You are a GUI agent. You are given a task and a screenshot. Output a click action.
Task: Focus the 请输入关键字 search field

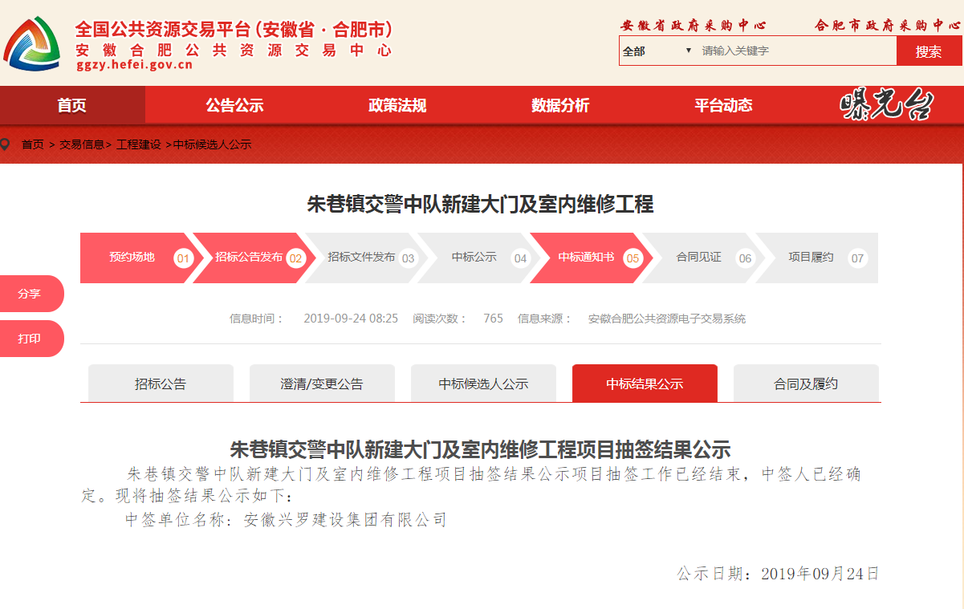(x=796, y=51)
